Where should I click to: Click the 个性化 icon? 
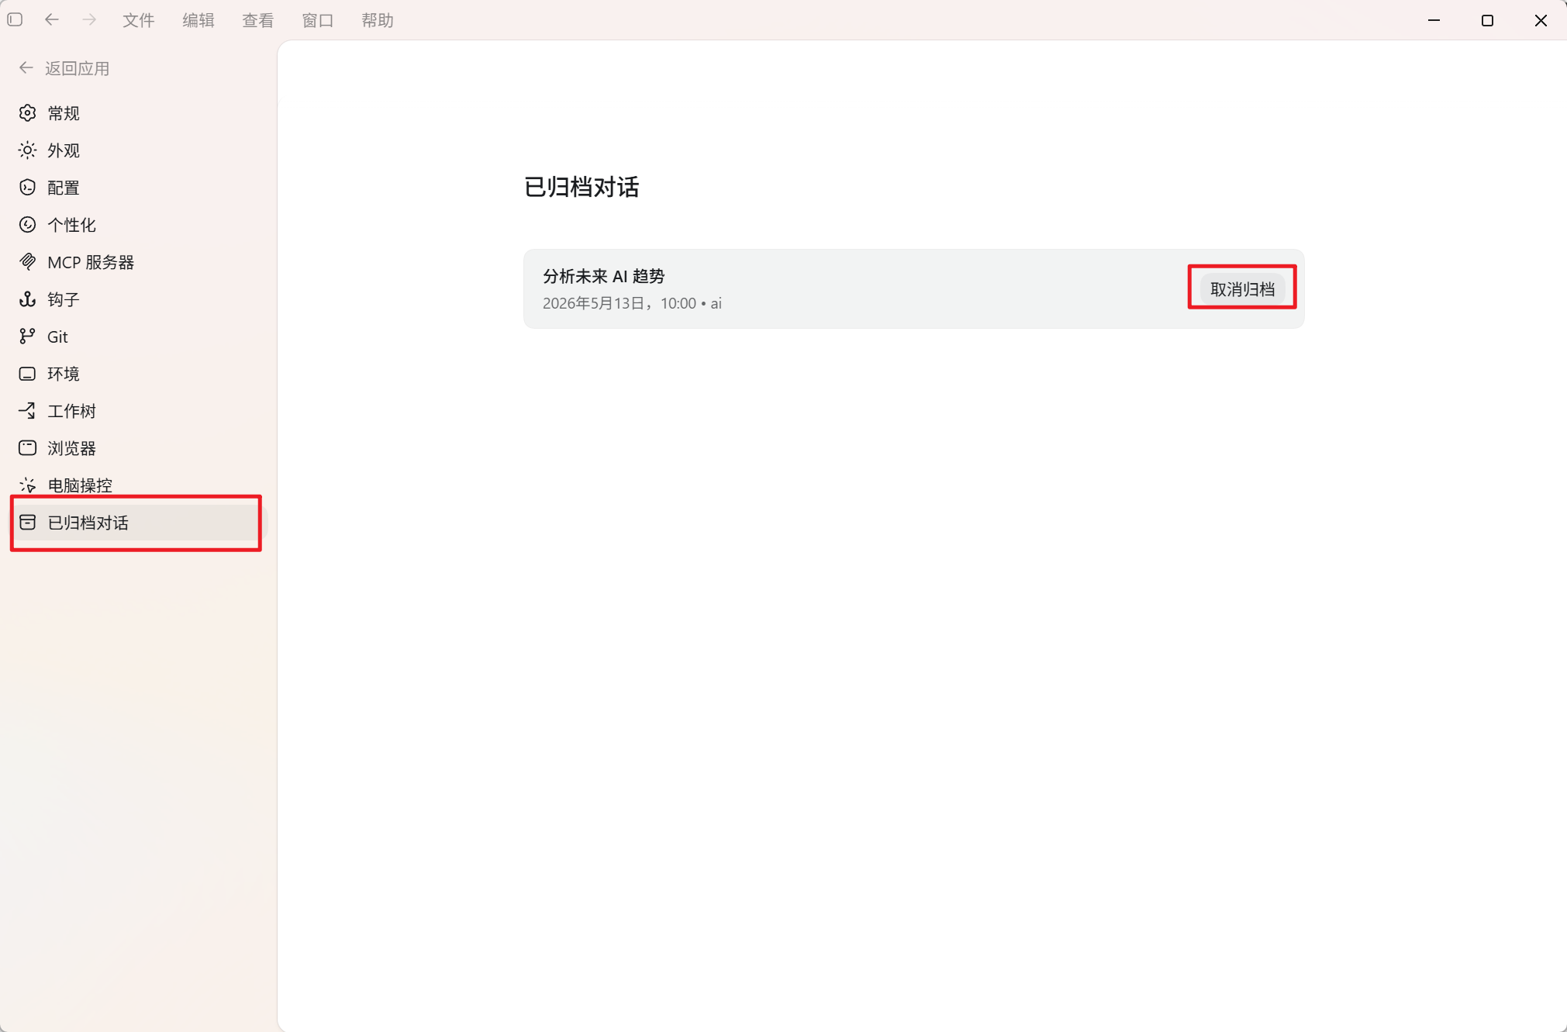tap(27, 225)
